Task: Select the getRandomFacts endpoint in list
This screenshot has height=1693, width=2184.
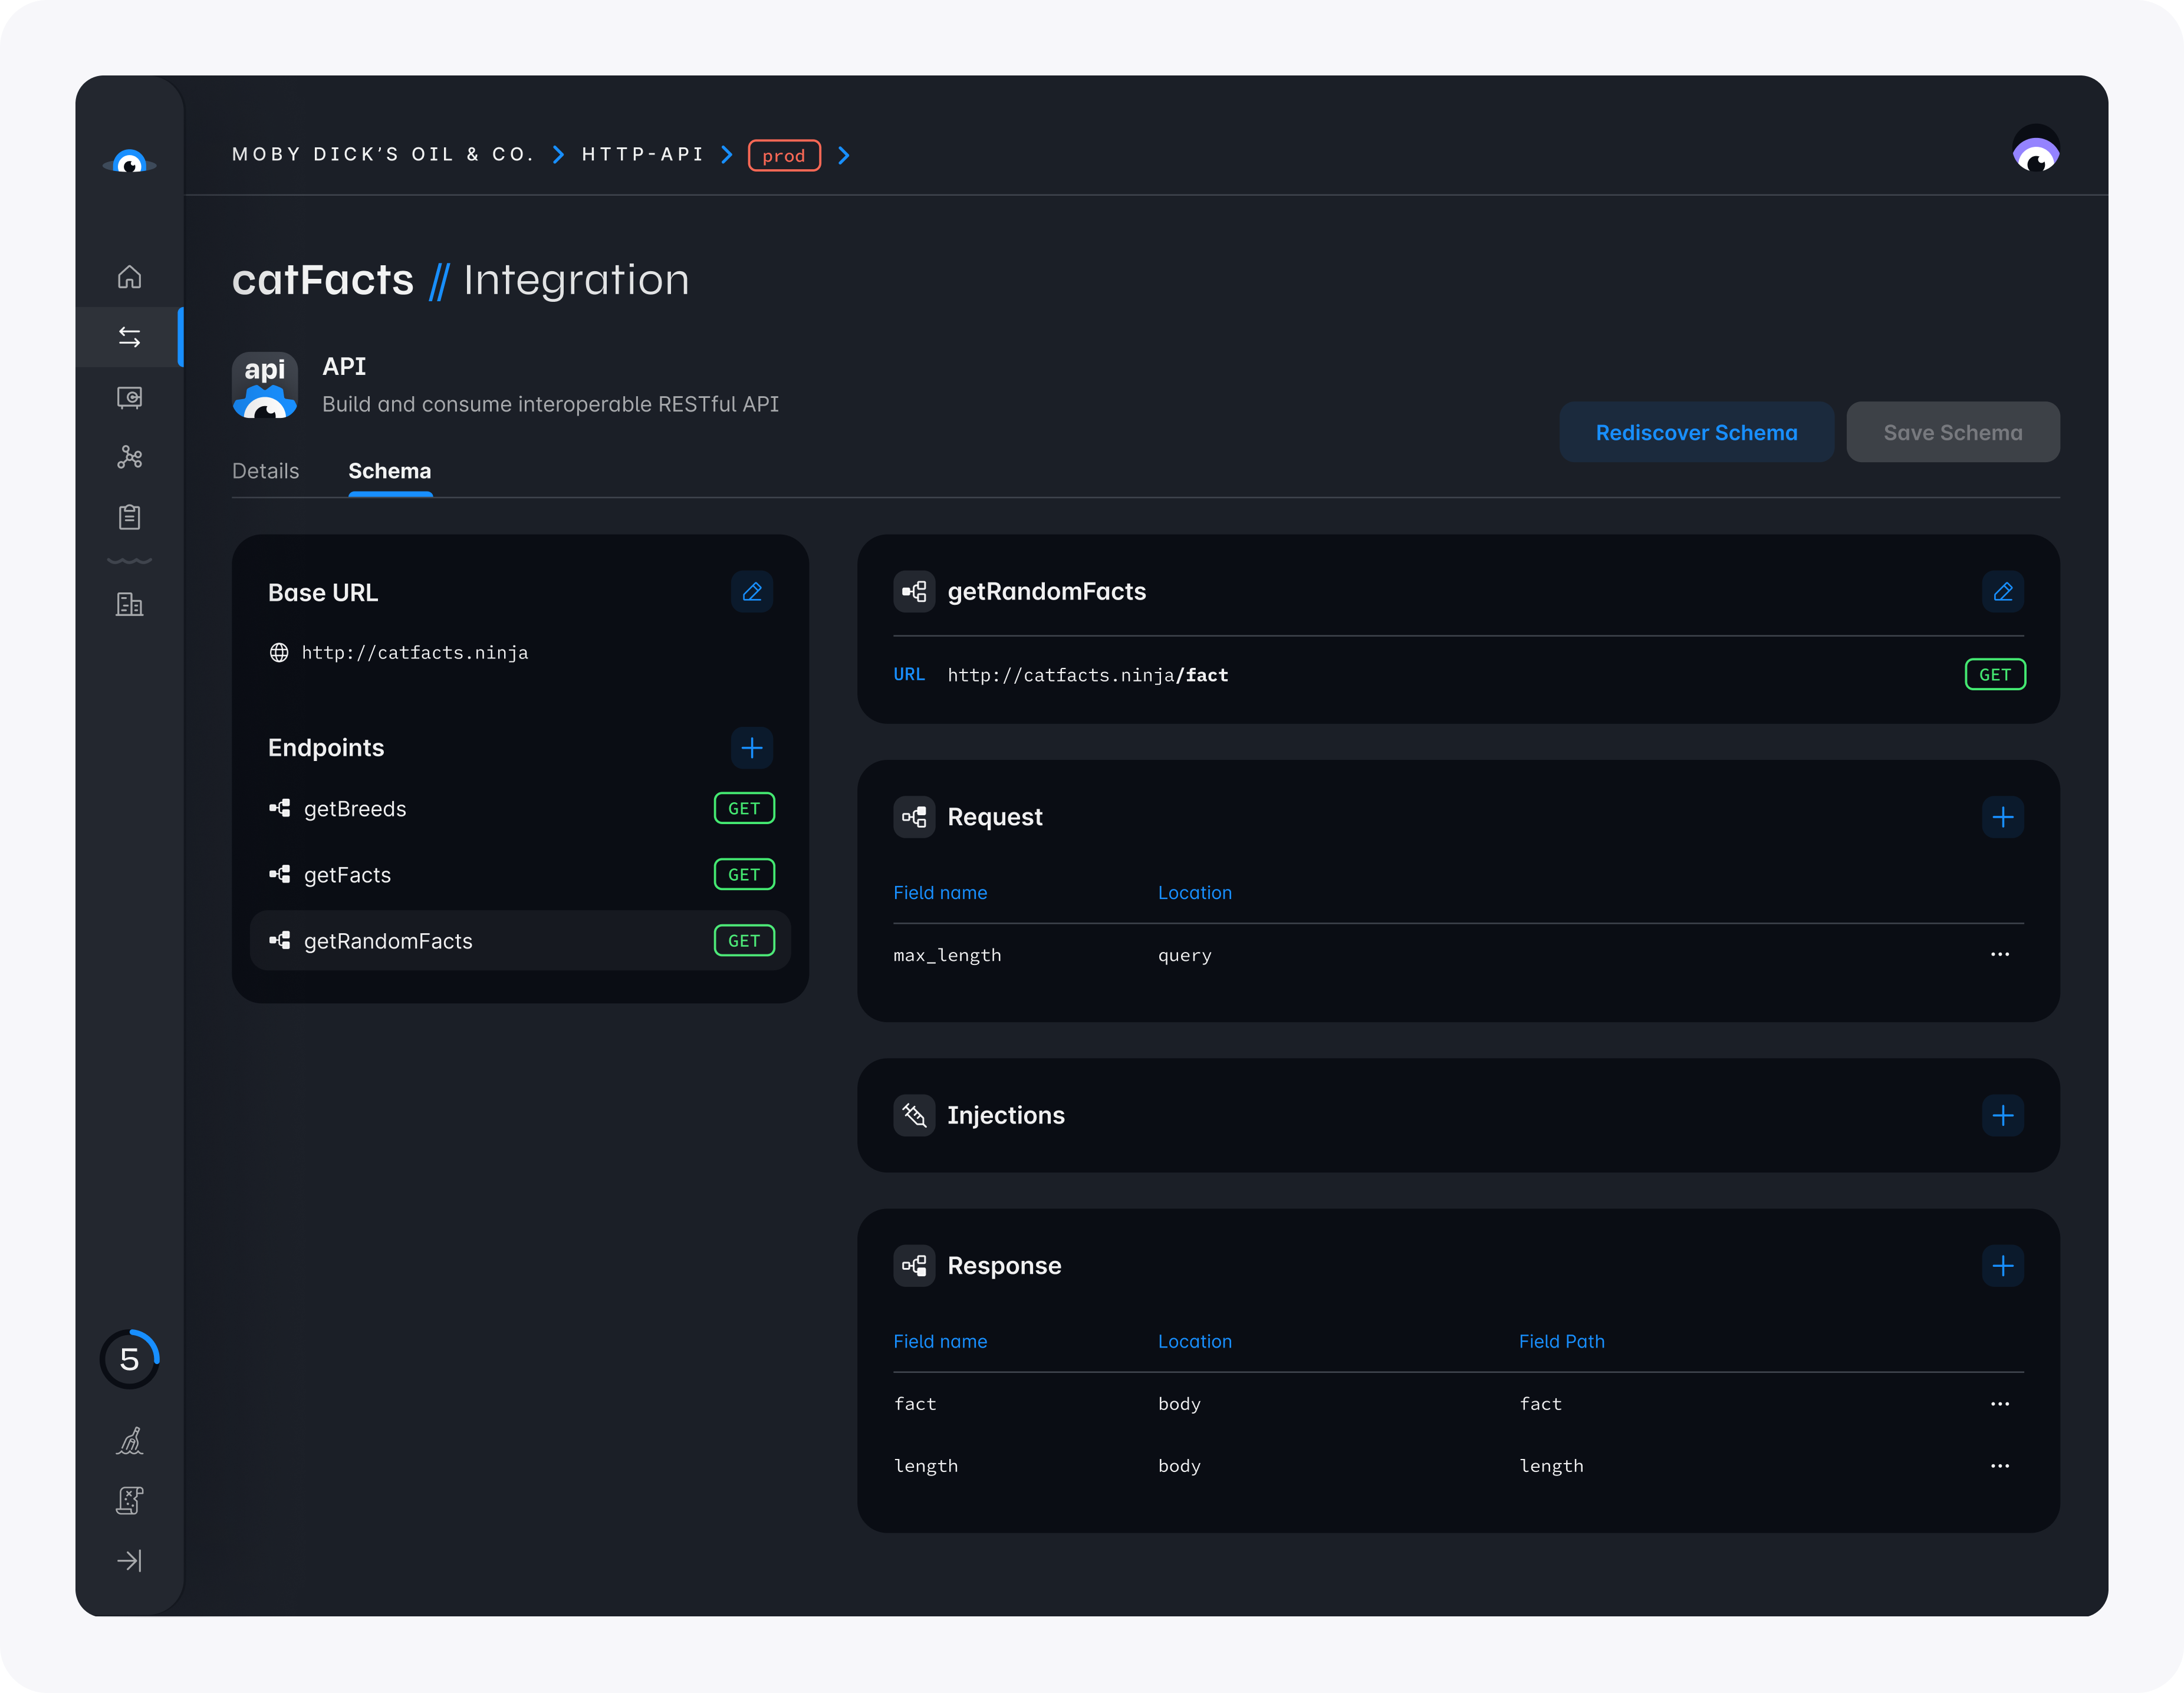Action: pyautogui.click(x=520, y=940)
